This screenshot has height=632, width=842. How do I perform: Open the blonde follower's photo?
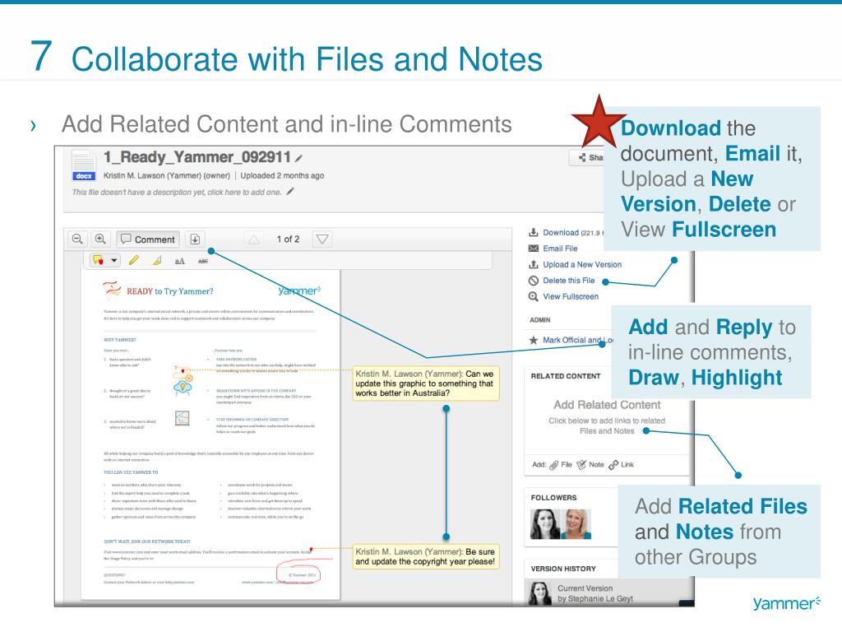click(x=576, y=524)
